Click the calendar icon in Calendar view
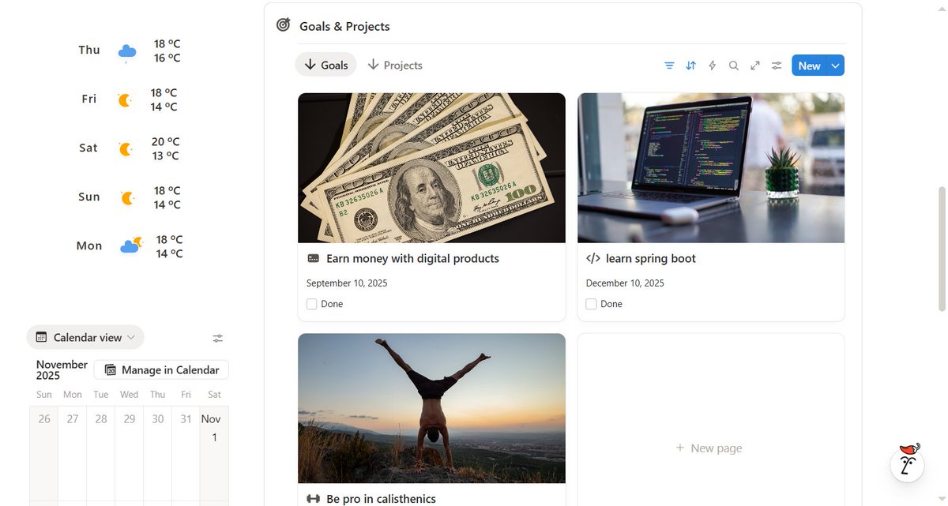 (x=41, y=337)
